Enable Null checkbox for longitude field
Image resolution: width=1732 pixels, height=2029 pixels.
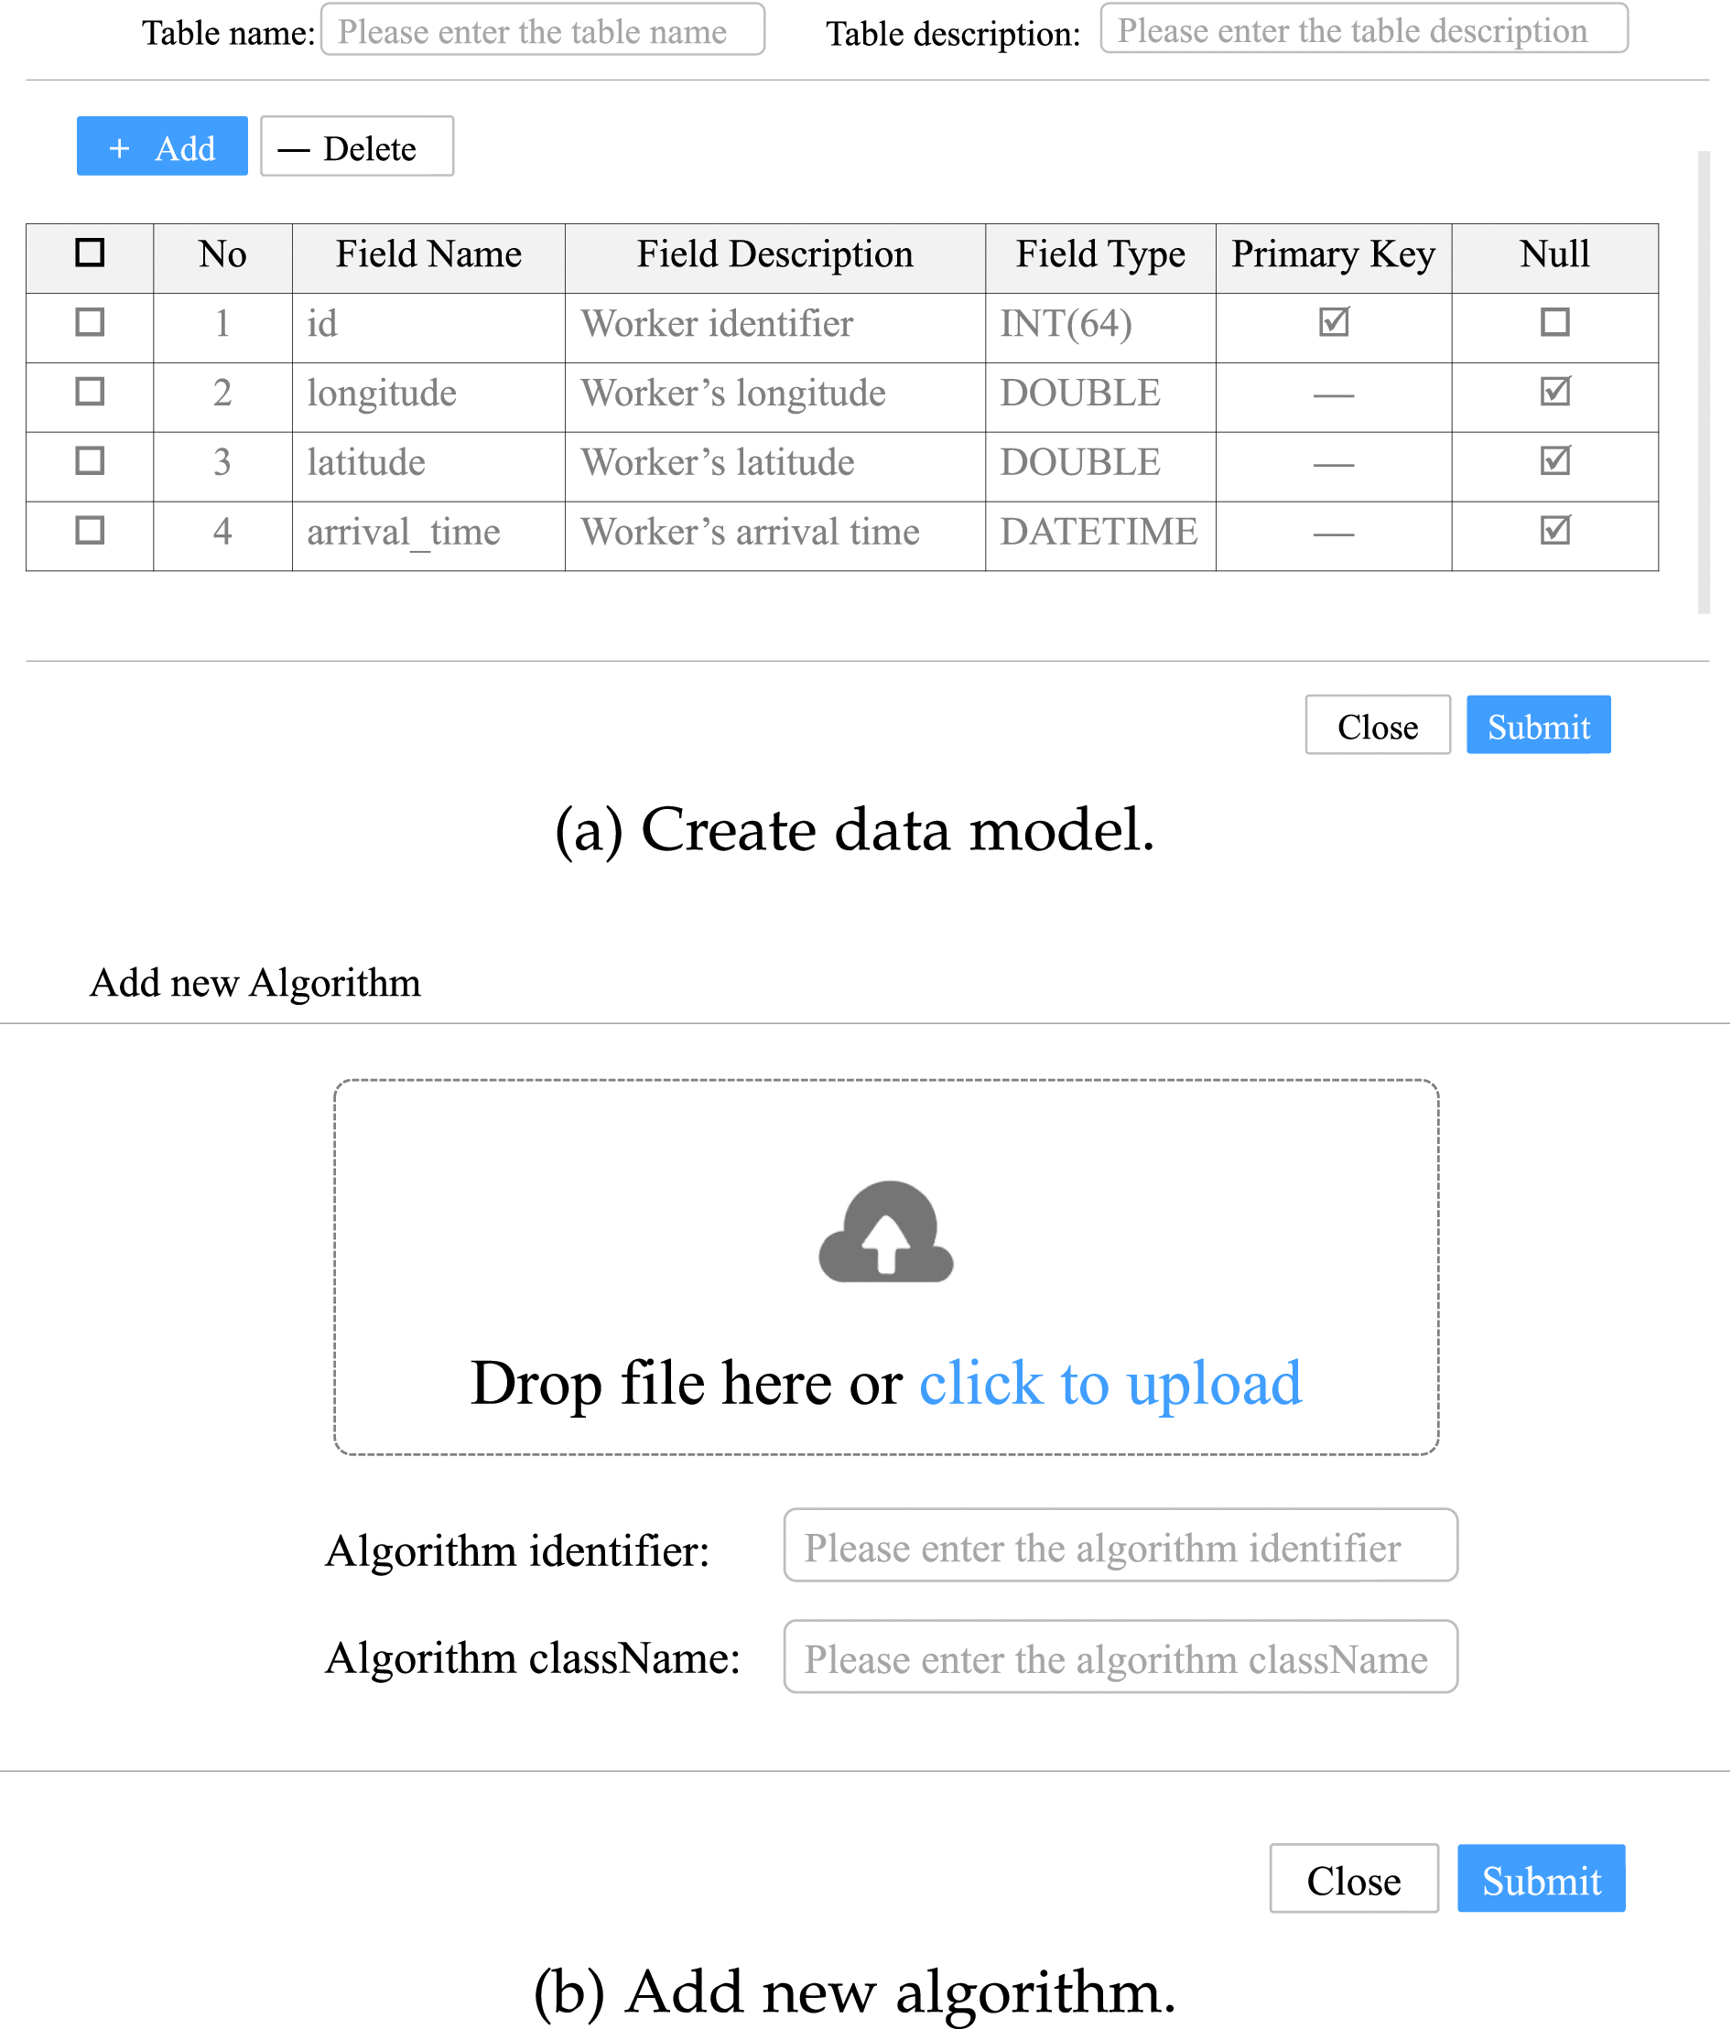(1555, 392)
